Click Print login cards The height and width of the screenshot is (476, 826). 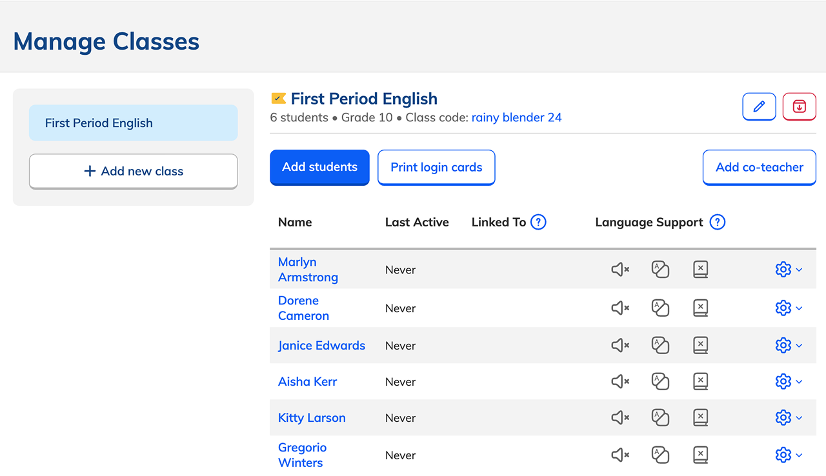[x=436, y=166]
